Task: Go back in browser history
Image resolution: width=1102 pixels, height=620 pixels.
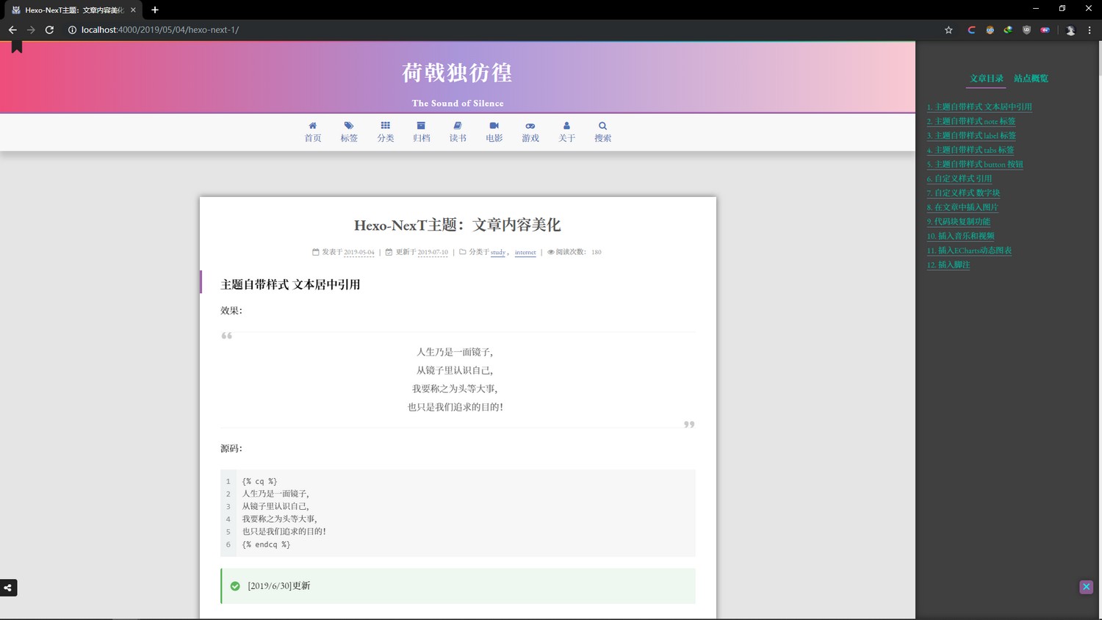Action: click(x=12, y=30)
